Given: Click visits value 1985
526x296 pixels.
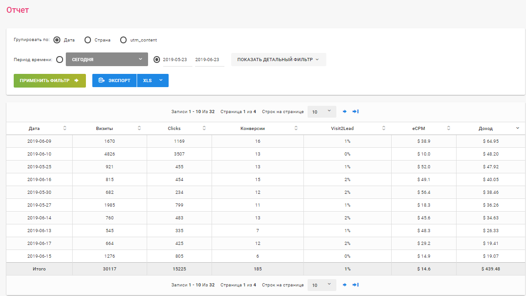Looking at the screenshot, I should pos(110,205).
